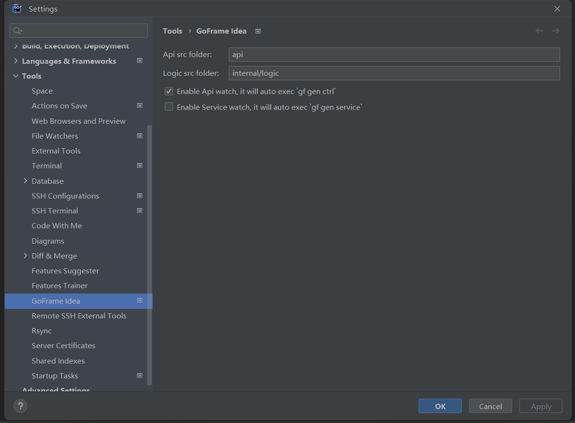Expand the Build, Execution, Deployment section

16,46
